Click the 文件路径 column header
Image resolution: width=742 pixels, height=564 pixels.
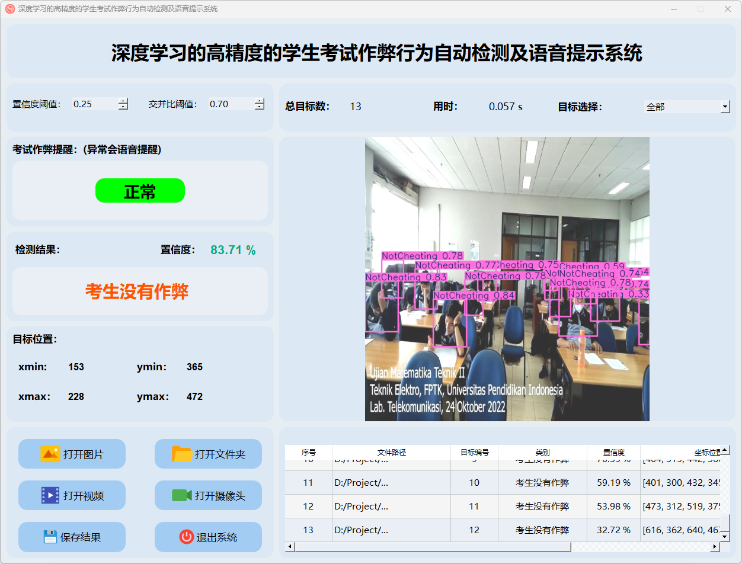(x=391, y=452)
